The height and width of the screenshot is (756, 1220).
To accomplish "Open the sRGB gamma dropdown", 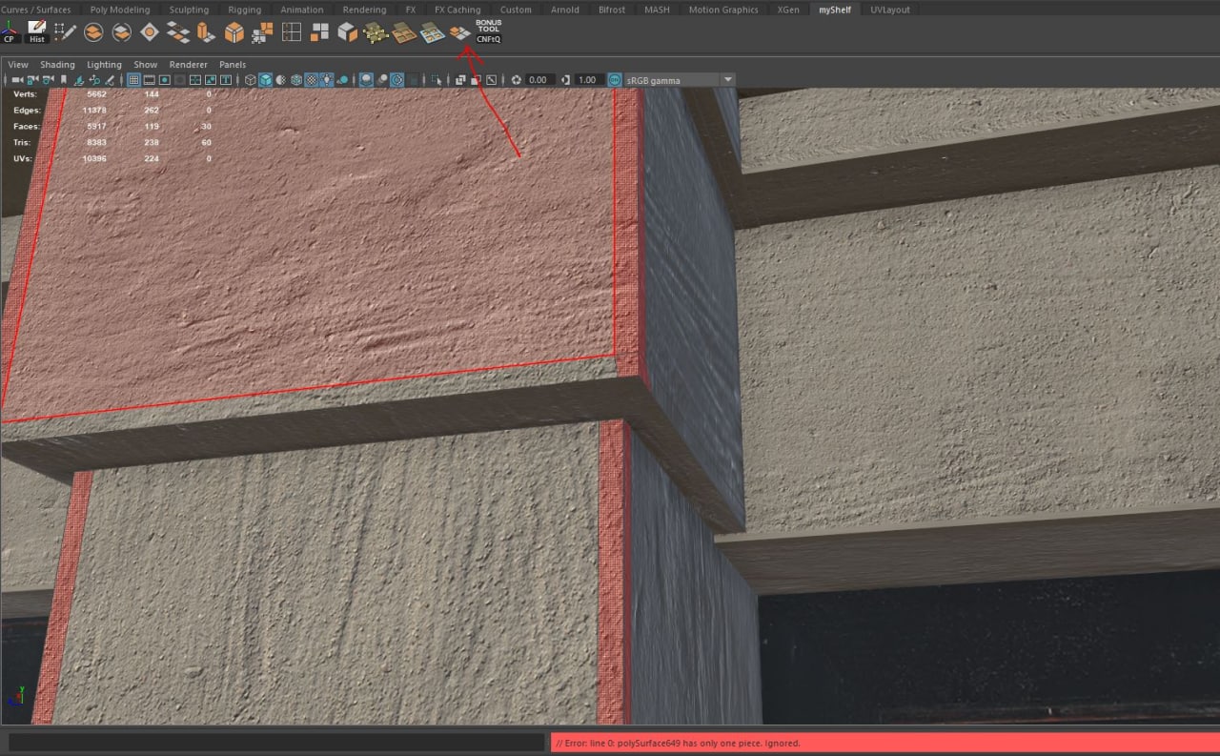I will (x=728, y=80).
